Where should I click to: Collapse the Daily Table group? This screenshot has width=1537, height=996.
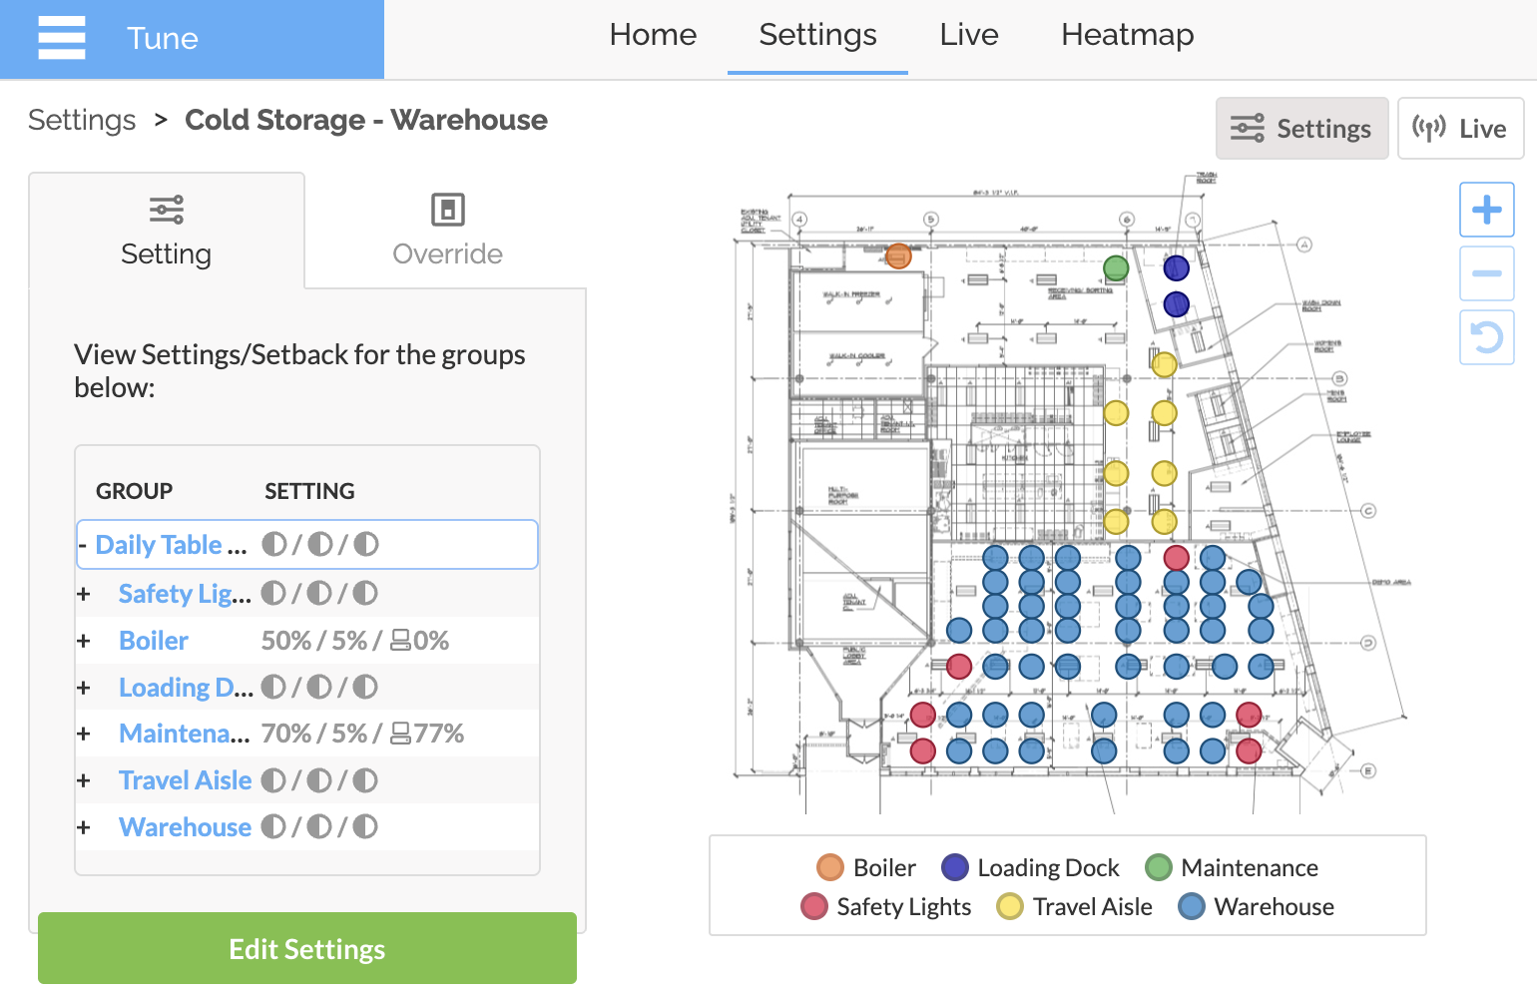[83, 545]
